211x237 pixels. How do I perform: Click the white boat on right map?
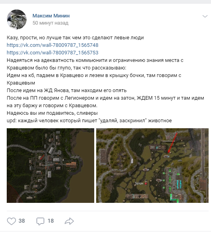pyautogui.click(x=132, y=160)
